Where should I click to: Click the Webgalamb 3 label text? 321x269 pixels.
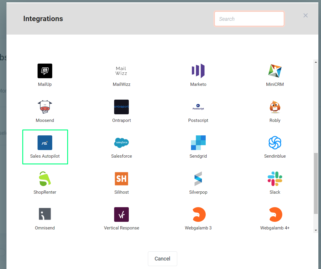click(x=198, y=228)
